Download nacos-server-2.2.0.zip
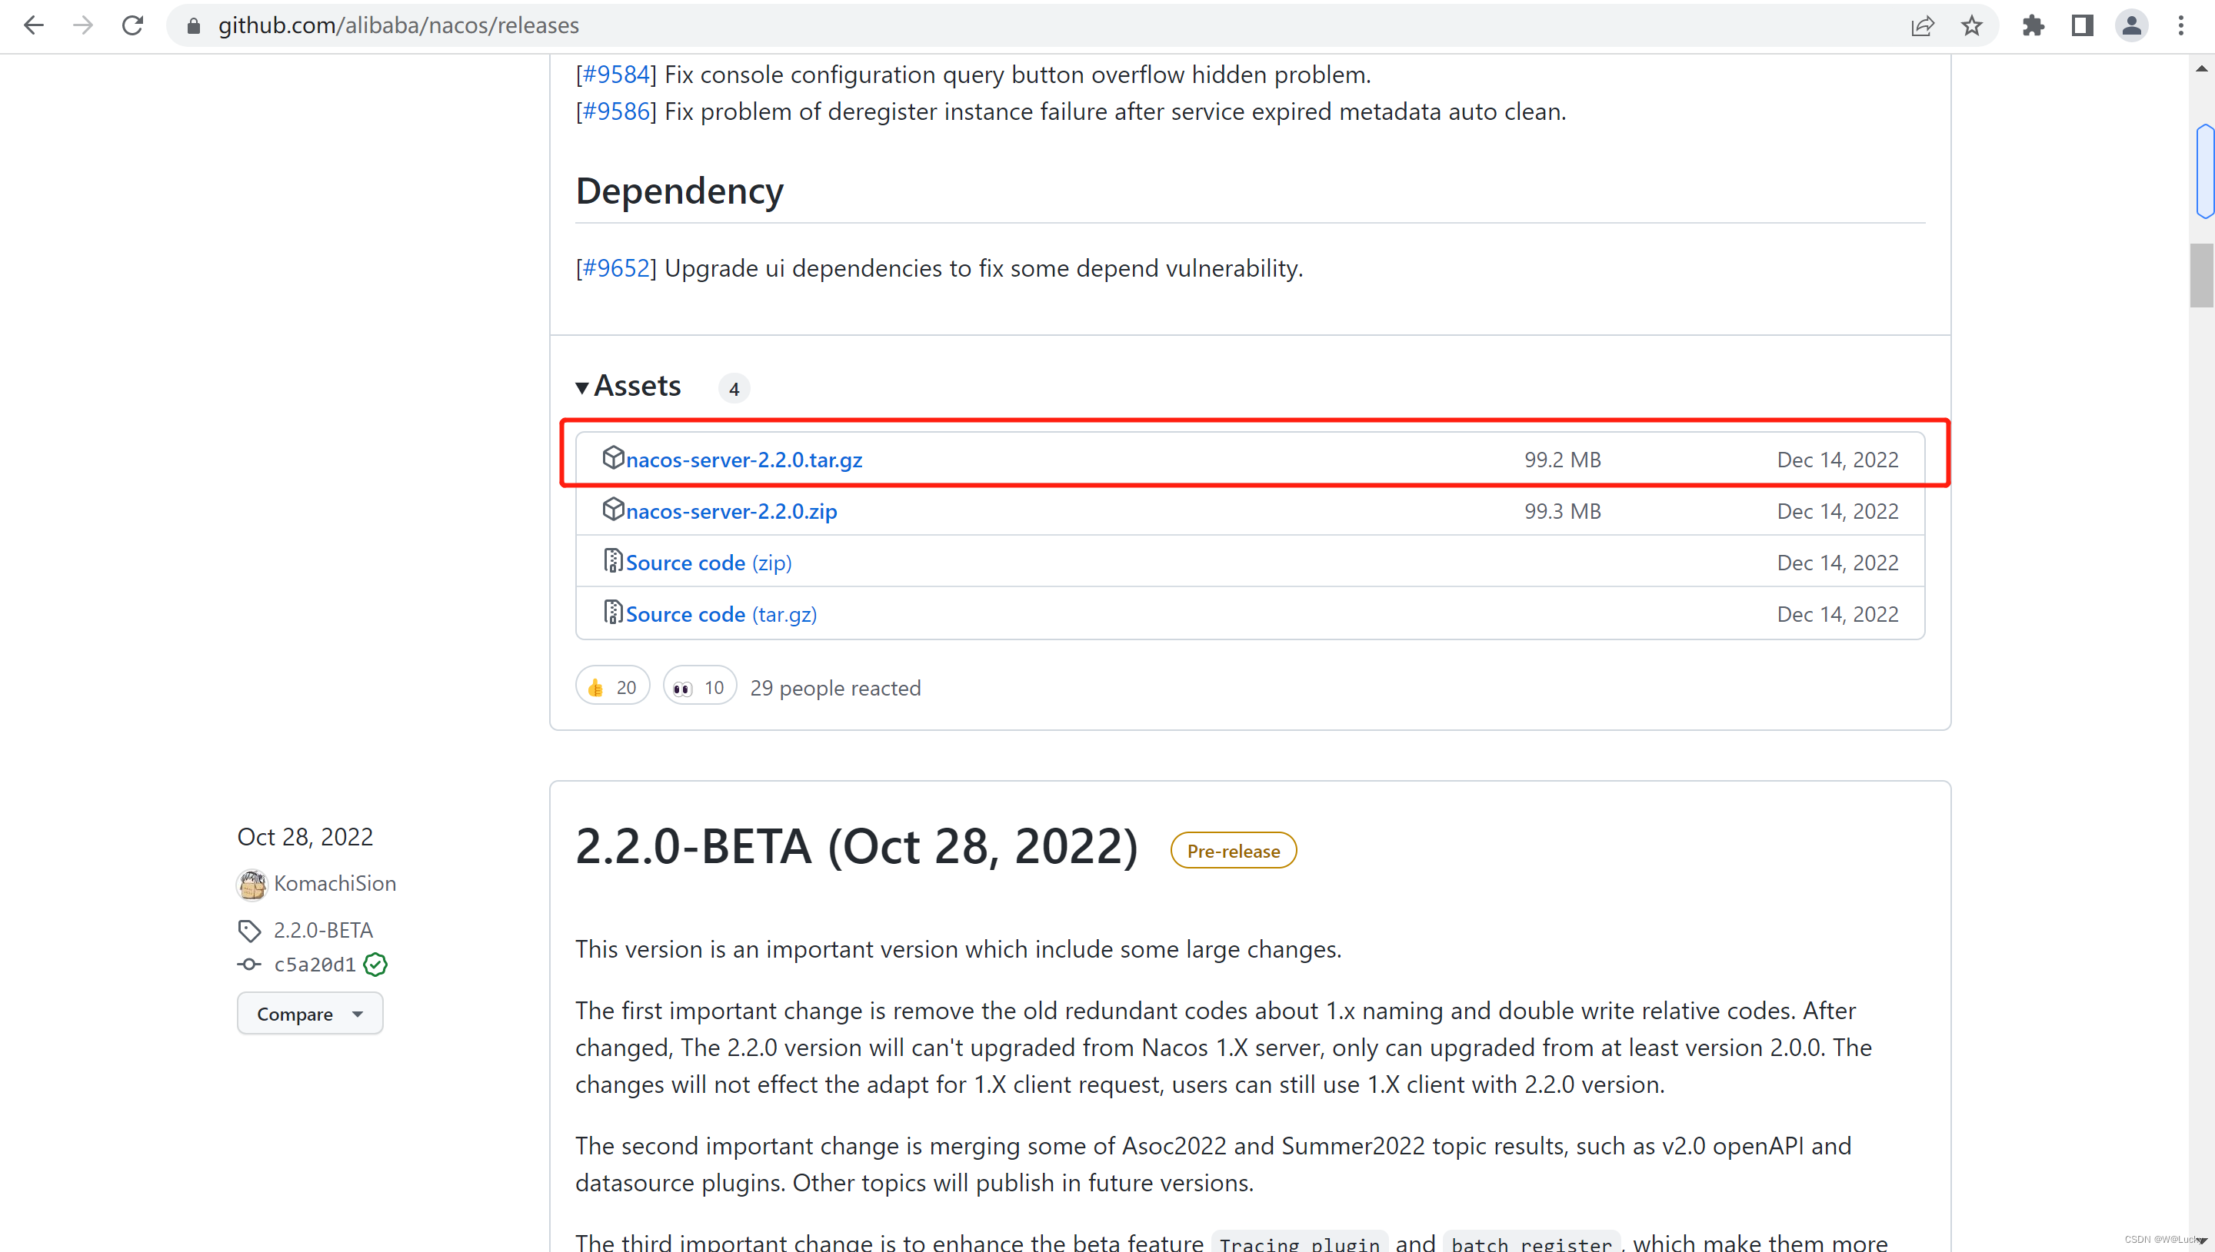This screenshot has width=2215, height=1252. click(731, 512)
